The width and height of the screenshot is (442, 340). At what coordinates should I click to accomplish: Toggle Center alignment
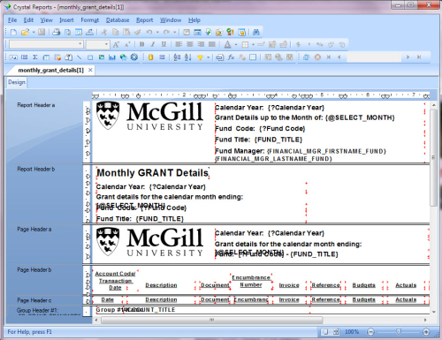190,44
